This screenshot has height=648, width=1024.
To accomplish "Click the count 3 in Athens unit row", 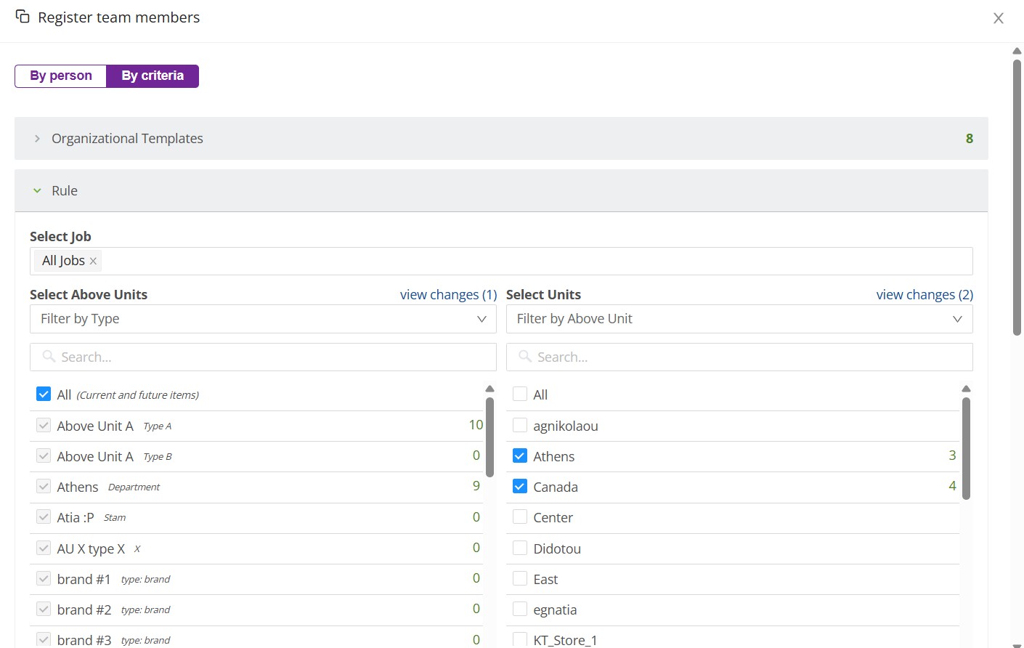I will coord(952,455).
